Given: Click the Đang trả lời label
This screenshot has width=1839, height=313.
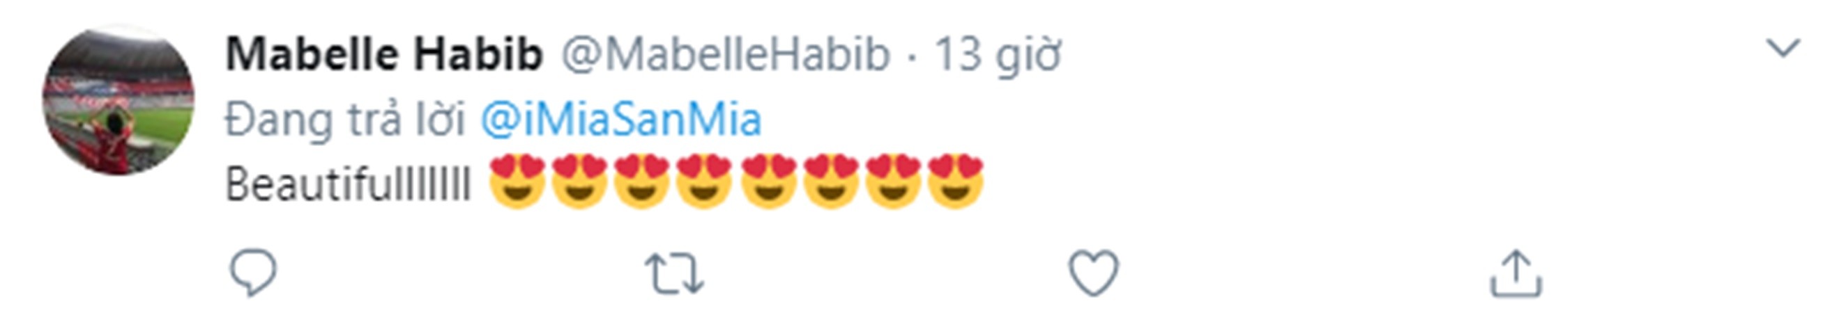Looking at the screenshot, I should (346, 119).
